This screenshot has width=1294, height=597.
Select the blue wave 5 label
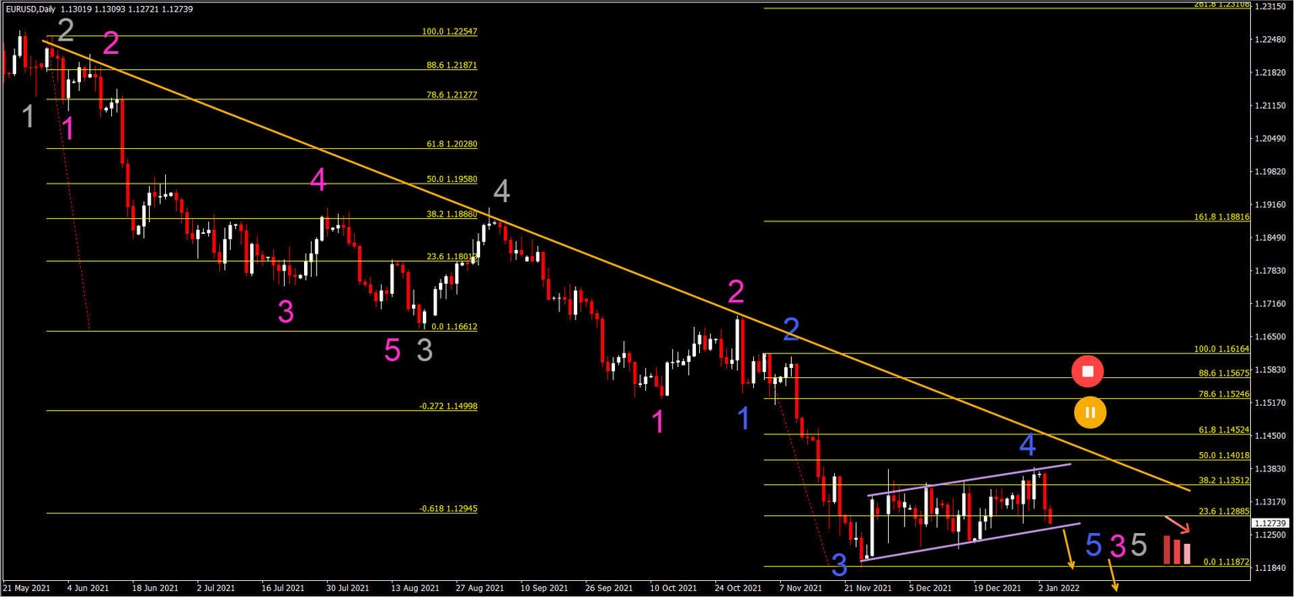tap(1093, 546)
